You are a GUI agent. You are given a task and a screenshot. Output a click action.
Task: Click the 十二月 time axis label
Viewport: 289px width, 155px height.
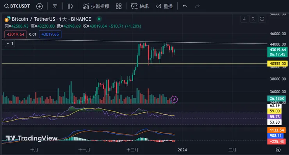(x=132, y=150)
